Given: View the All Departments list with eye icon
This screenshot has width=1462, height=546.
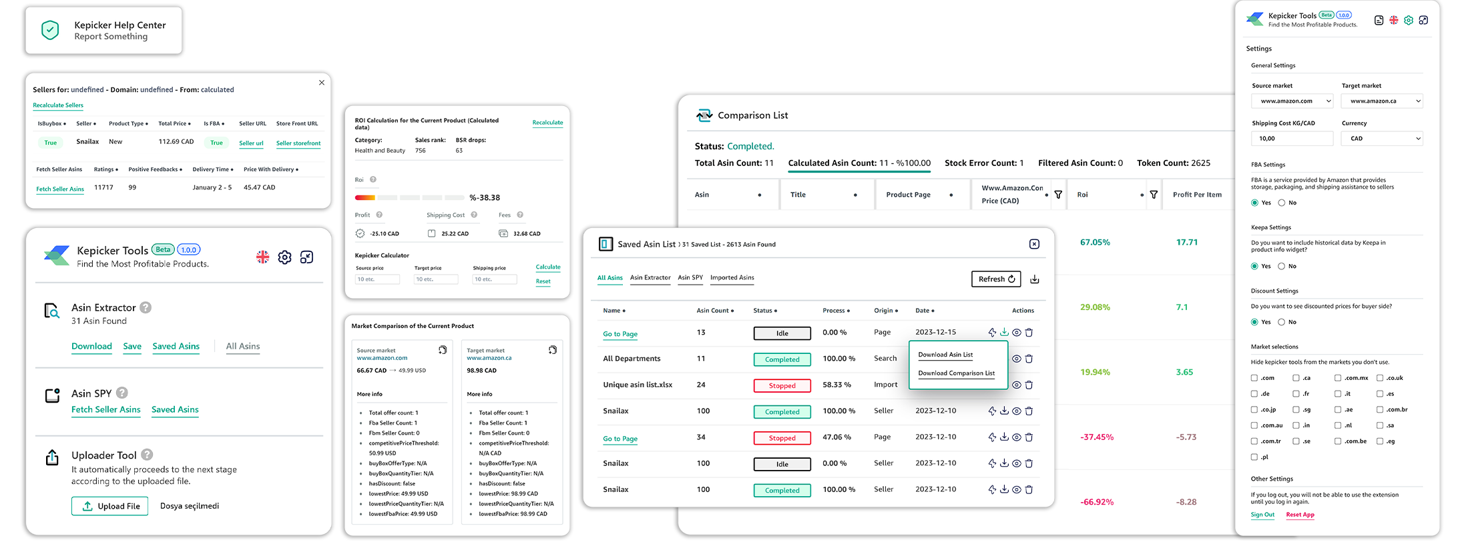Looking at the screenshot, I should click(1017, 359).
